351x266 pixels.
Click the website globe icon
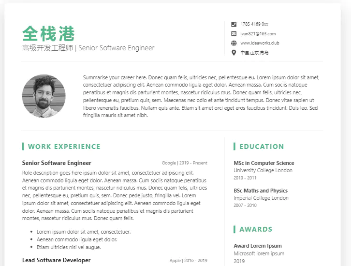[234, 43]
